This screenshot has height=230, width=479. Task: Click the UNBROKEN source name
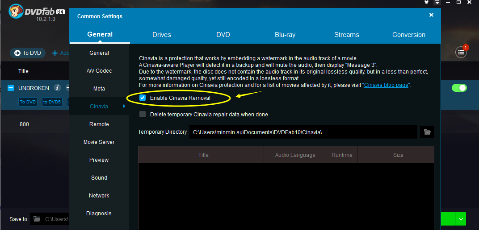(34, 88)
